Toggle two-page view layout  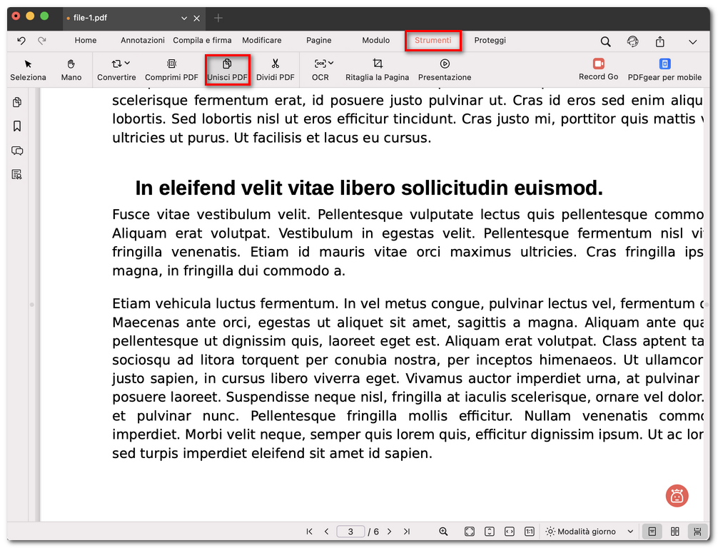pyautogui.click(x=674, y=532)
